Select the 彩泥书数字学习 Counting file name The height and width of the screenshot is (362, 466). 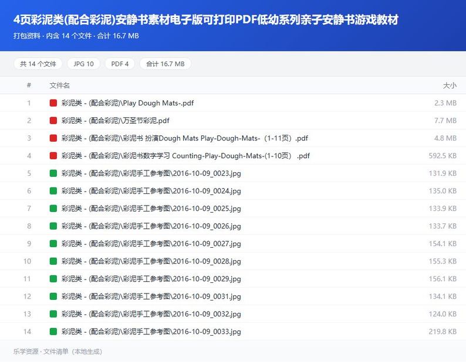[185, 156]
